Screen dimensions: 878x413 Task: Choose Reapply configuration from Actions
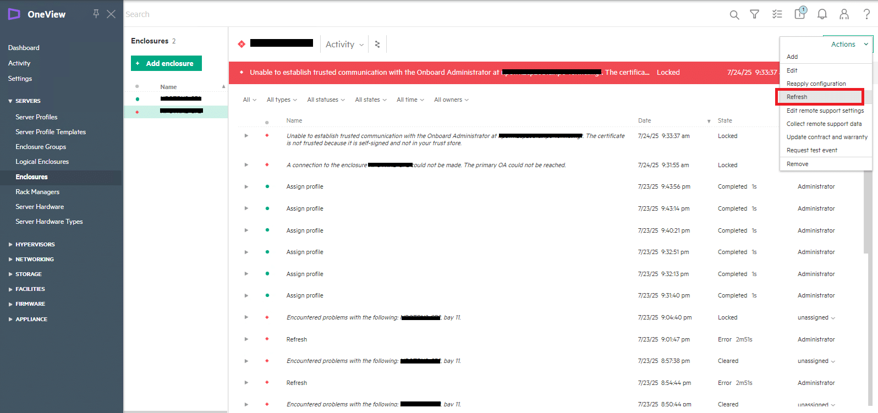click(816, 84)
